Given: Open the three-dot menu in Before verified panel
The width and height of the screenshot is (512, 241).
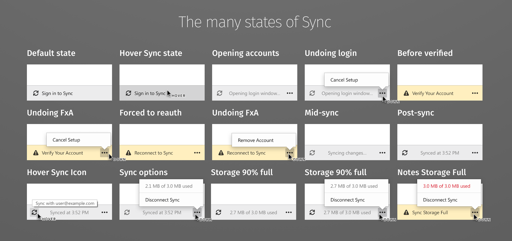Looking at the screenshot, I should click(475, 93).
